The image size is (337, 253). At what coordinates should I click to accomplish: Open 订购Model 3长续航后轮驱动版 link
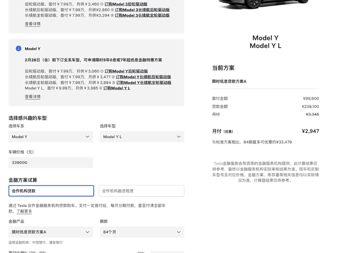(142, 10)
